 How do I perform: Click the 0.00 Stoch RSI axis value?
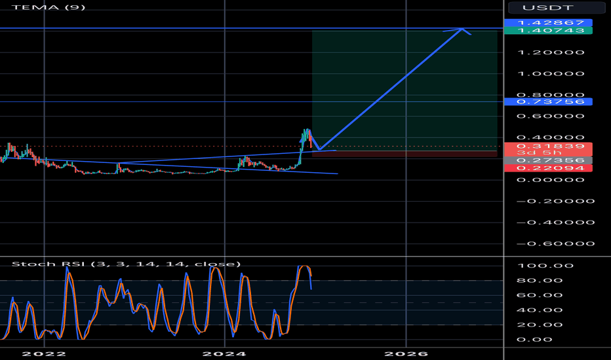point(534,340)
